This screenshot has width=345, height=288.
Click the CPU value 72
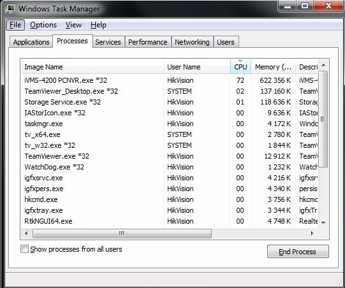(240, 80)
